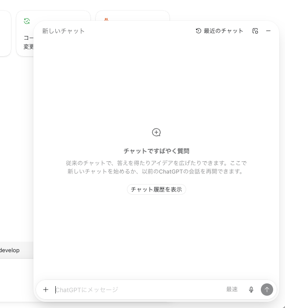The height and width of the screenshot is (308, 285).
Task: Click the develop branch label in the background
Action: point(10,250)
